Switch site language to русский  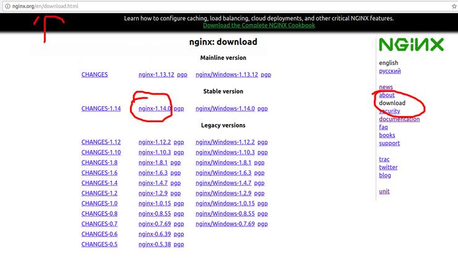pyautogui.click(x=390, y=71)
